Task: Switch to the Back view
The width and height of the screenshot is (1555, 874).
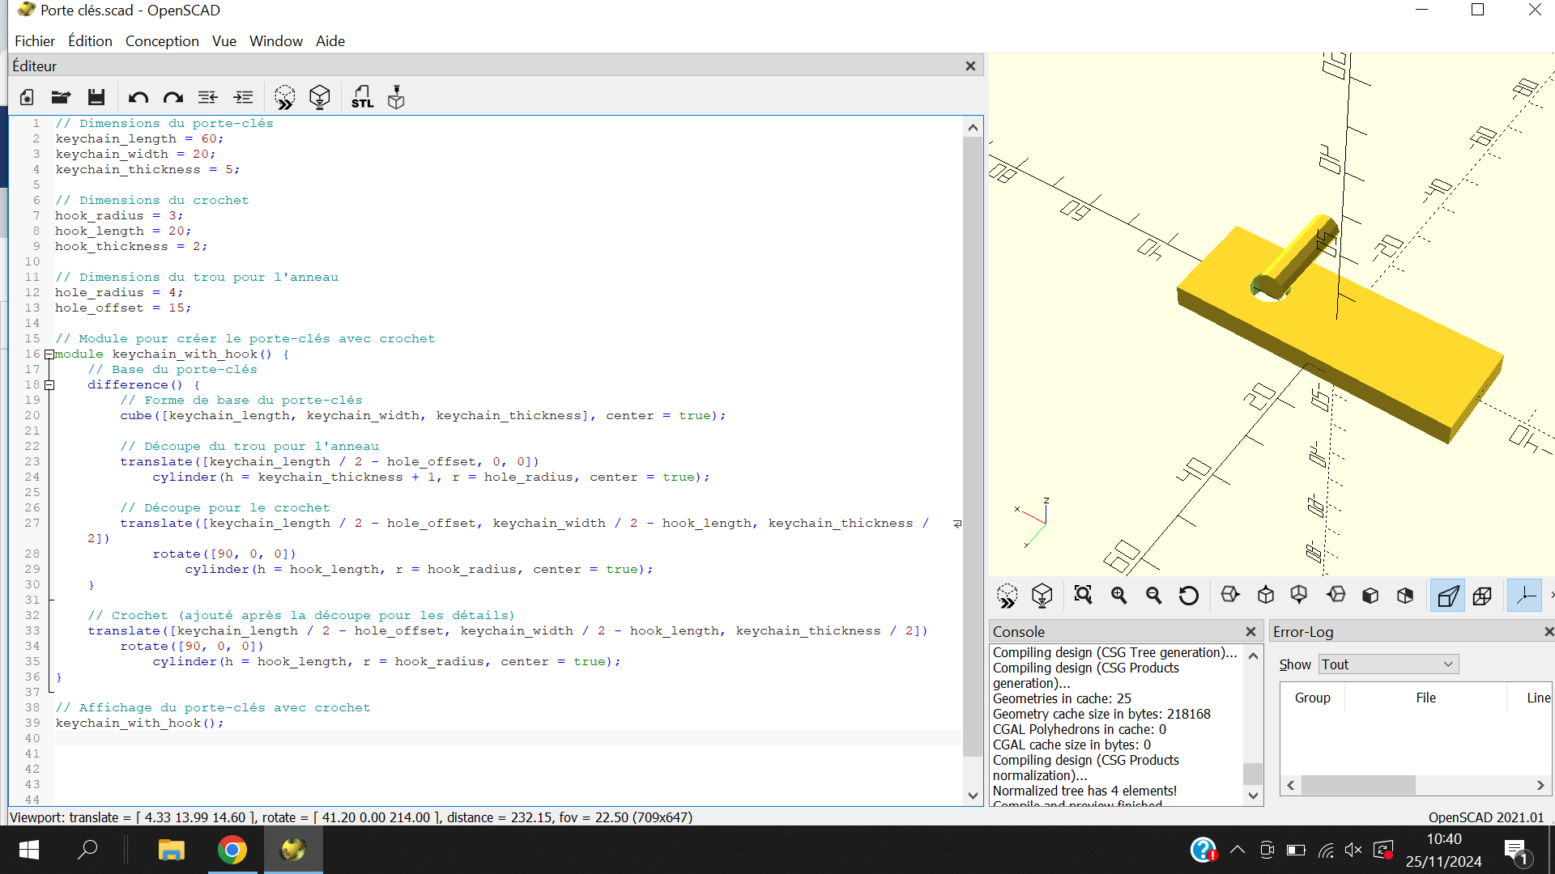Action: (1405, 596)
